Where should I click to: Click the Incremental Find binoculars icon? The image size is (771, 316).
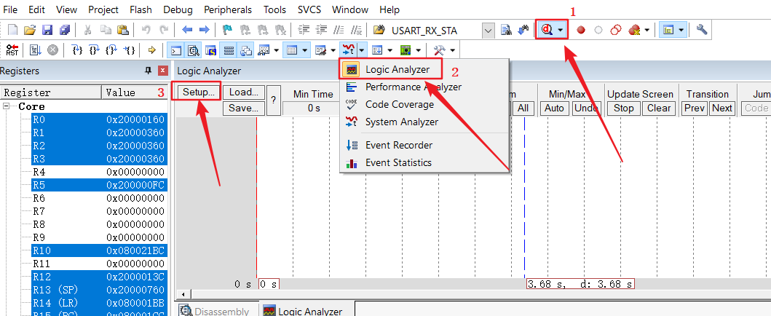523,30
